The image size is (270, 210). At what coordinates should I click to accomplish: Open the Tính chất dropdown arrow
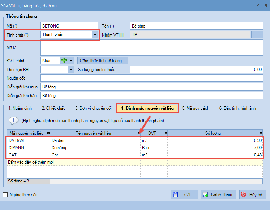(x=95, y=35)
